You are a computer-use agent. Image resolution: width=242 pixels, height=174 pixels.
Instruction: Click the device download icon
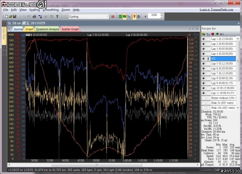[40, 17]
